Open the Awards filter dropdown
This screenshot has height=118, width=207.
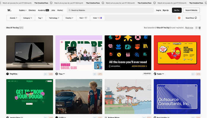pyautogui.click(x=13, y=18)
